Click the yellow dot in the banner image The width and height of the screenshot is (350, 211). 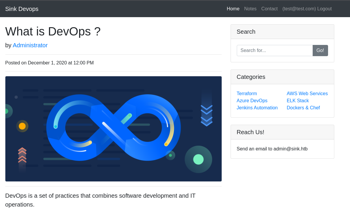[22, 126]
